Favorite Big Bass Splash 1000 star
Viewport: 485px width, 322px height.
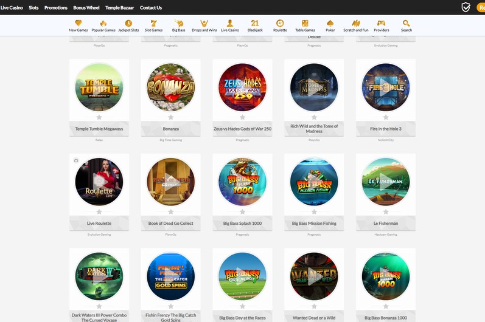(x=242, y=211)
